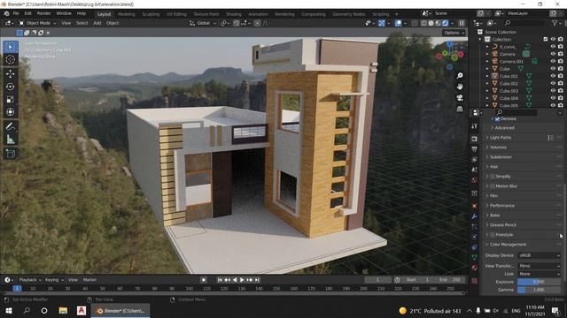Toggle Collection exclude checkbox in outliner

(x=546, y=39)
